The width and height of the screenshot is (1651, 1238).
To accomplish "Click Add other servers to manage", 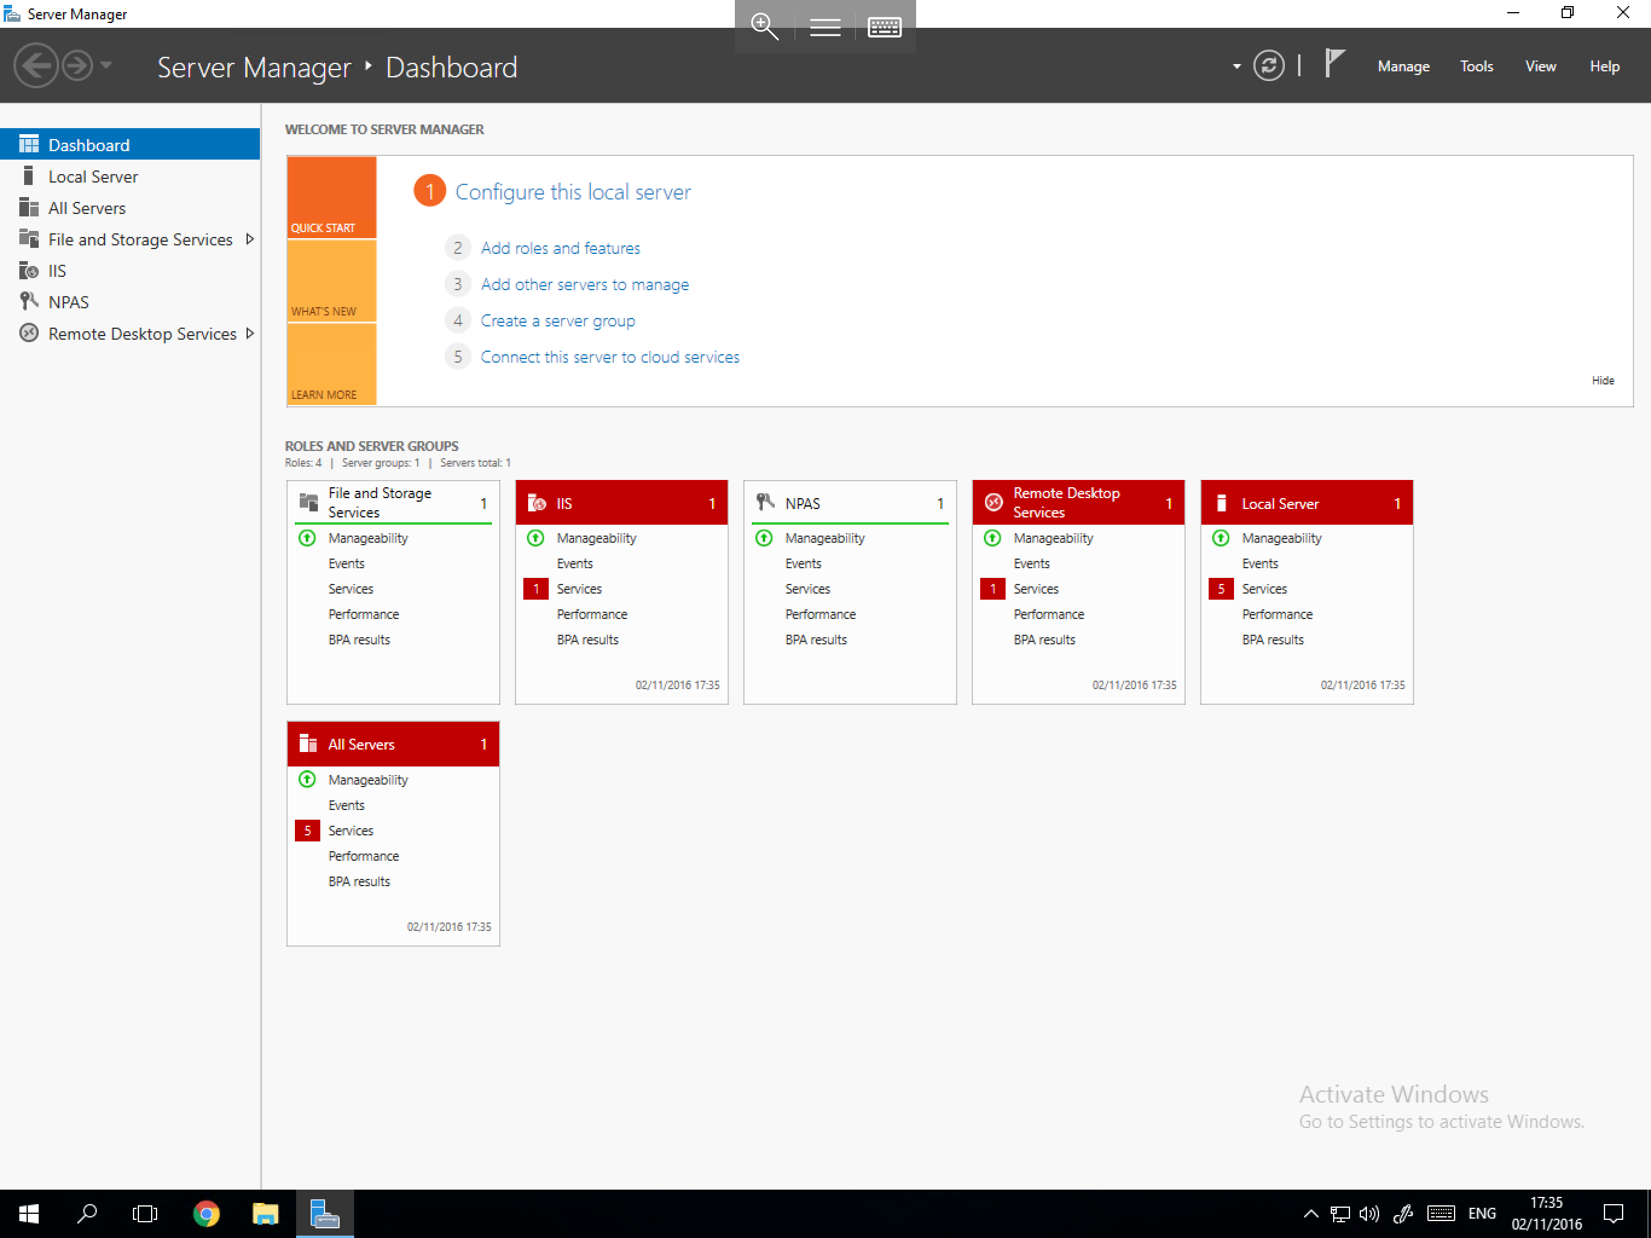I will pyautogui.click(x=584, y=285).
